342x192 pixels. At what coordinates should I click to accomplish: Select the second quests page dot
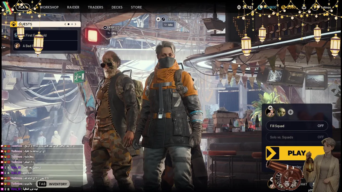[x=72, y=24]
